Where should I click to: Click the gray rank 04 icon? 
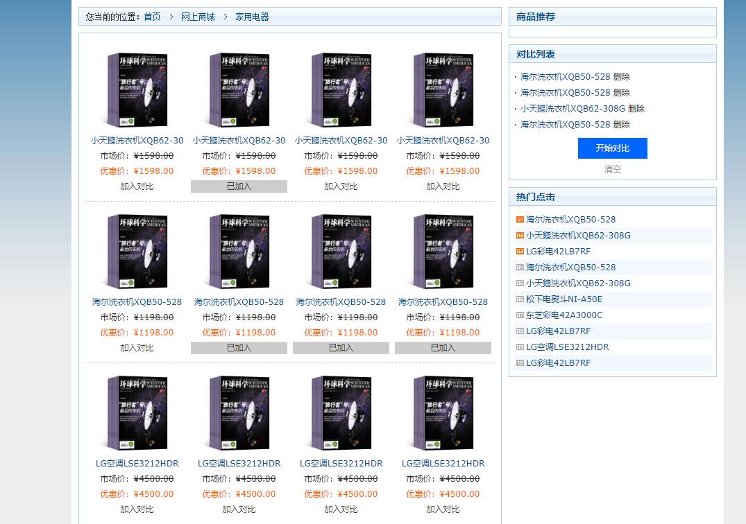click(520, 268)
